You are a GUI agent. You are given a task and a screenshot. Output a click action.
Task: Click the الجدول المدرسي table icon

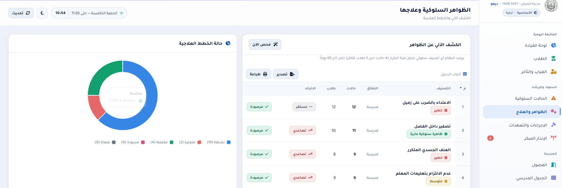(553, 178)
